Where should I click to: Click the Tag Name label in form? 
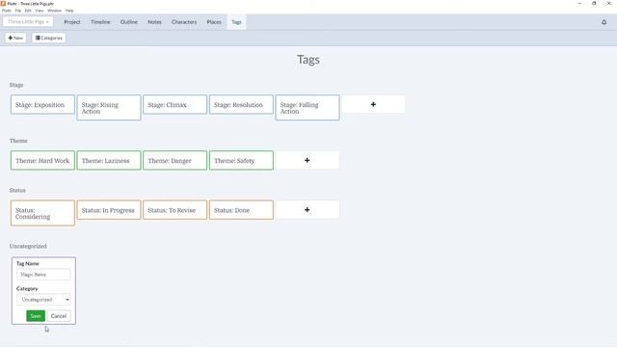pyautogui.click(x=28, y=263)
